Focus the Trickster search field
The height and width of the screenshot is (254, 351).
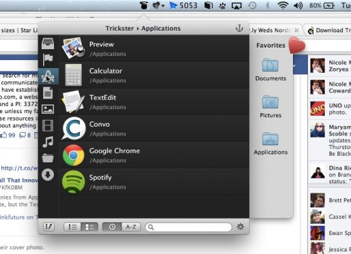(x=188, y=227)
